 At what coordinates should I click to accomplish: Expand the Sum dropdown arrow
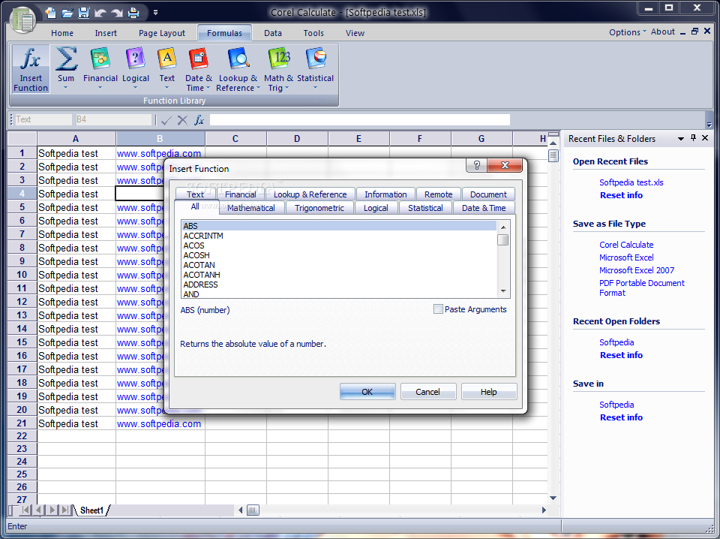[x=66, y=88]
